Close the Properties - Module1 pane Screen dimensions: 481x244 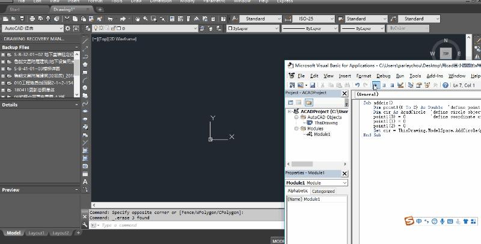pyautogui.click(x=345, y=174)
